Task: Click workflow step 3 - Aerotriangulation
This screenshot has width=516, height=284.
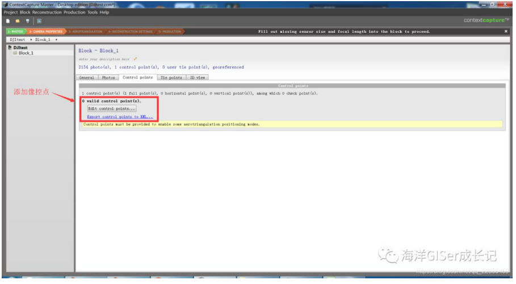Action: click(86, 31)
